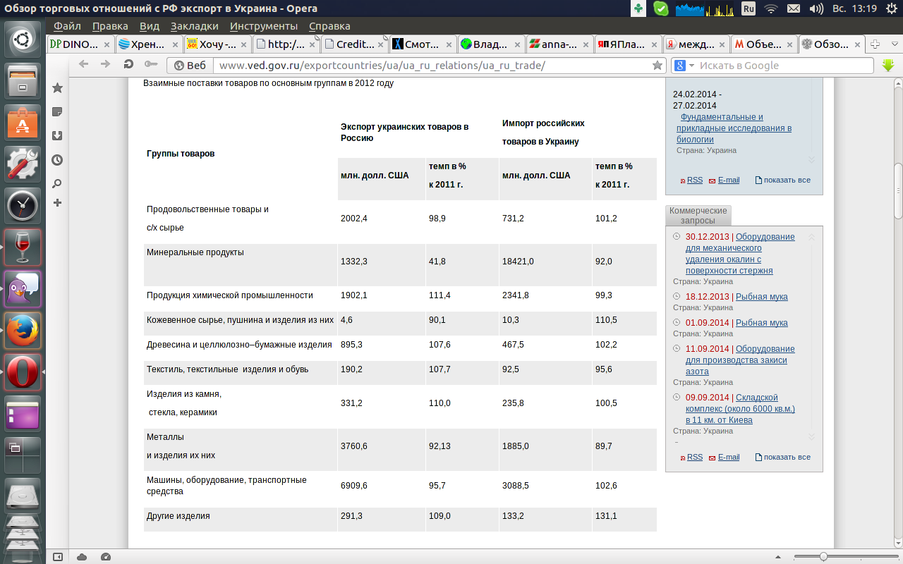The height and width of the screenshot is (564, 903).
Task: Focus the URL address field
Action: coord(432,65)
